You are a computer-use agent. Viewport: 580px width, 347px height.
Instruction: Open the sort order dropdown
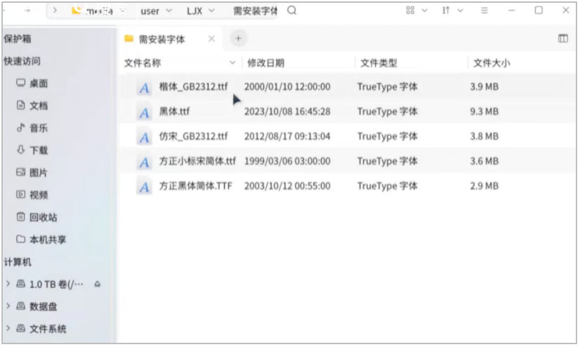coord(453,11)
